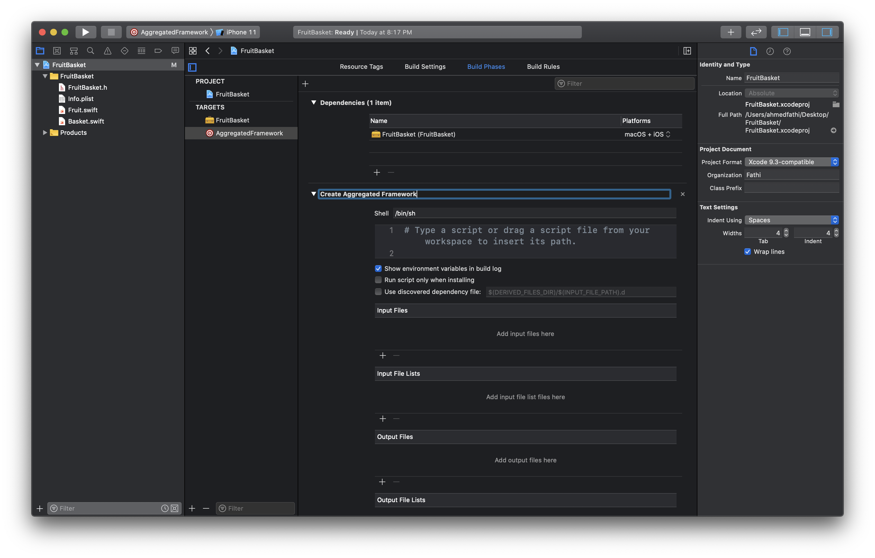Go forward in editor history
The image size is (875, 558).
[220, 50]
